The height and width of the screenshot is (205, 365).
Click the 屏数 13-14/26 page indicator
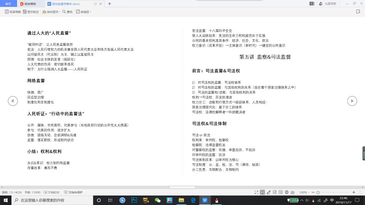12,192
